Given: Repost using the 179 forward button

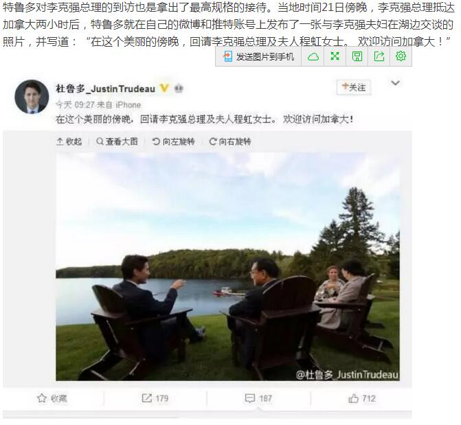Looking at the screenshot, I should (x=155, y=398).
